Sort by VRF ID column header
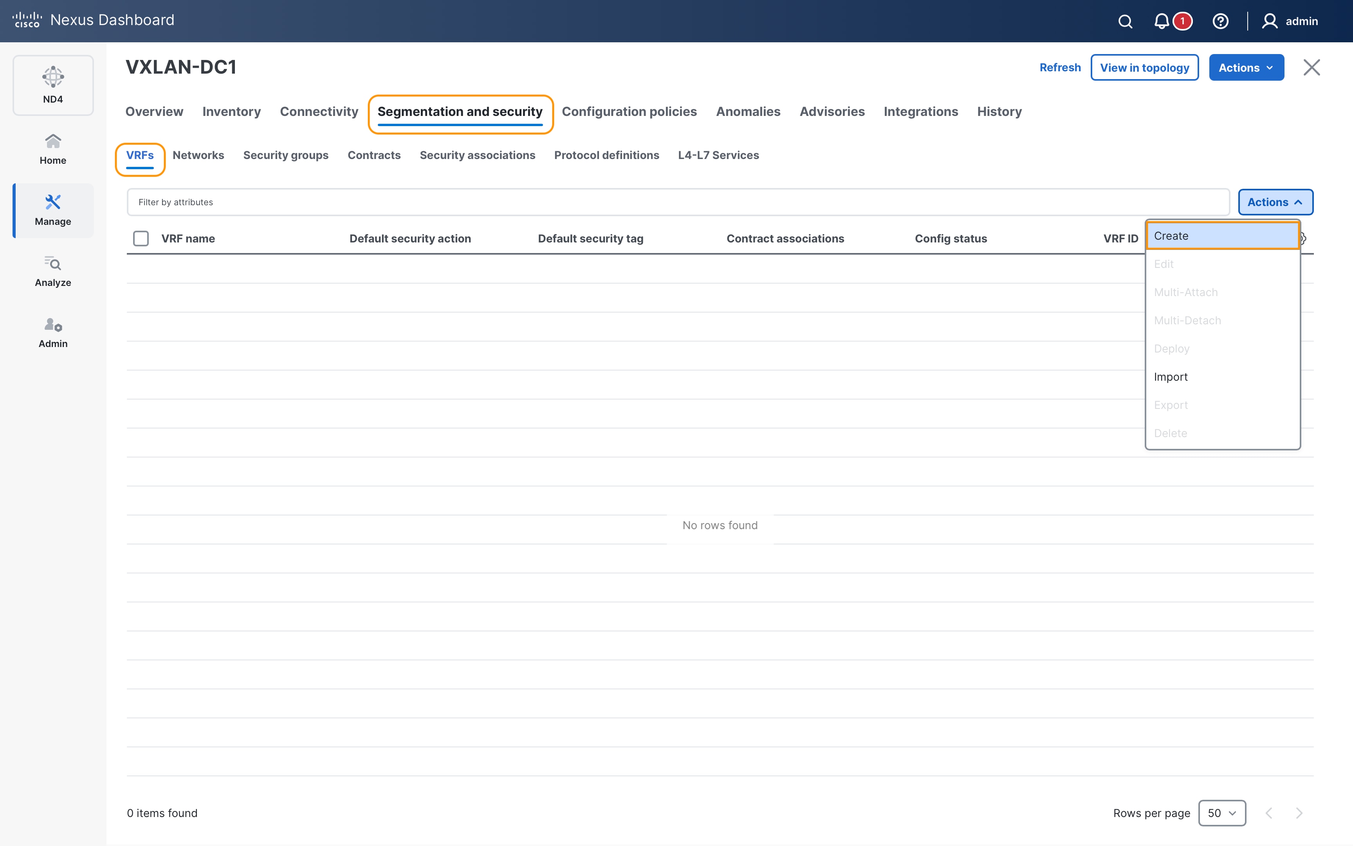The height and width of the screenshot is (846, 1353). (1120, 239)
